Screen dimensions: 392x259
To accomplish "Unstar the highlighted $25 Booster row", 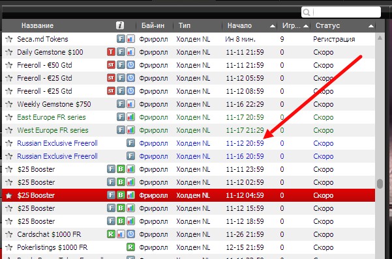I will pos(9,195).
